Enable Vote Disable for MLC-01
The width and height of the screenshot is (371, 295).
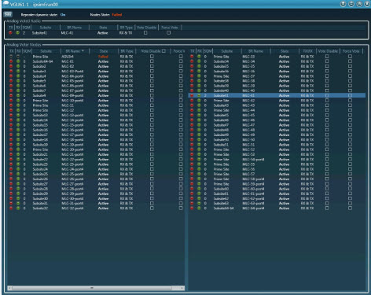click(x=152, y=61)
